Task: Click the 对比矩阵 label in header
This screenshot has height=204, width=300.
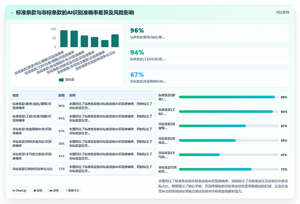Action: click(283, 13)
